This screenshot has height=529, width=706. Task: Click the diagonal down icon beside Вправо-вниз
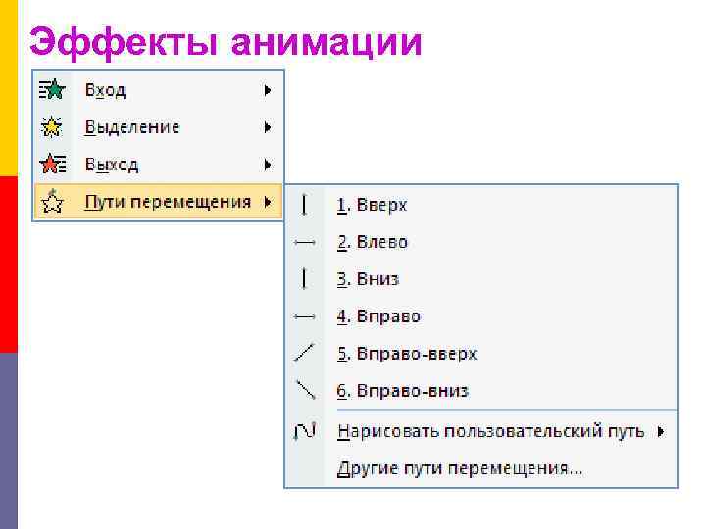pos(305,390)
